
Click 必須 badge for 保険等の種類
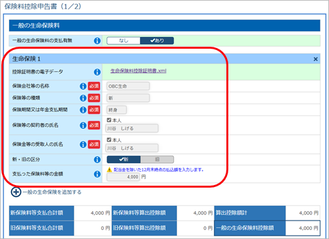pos(94,98)
